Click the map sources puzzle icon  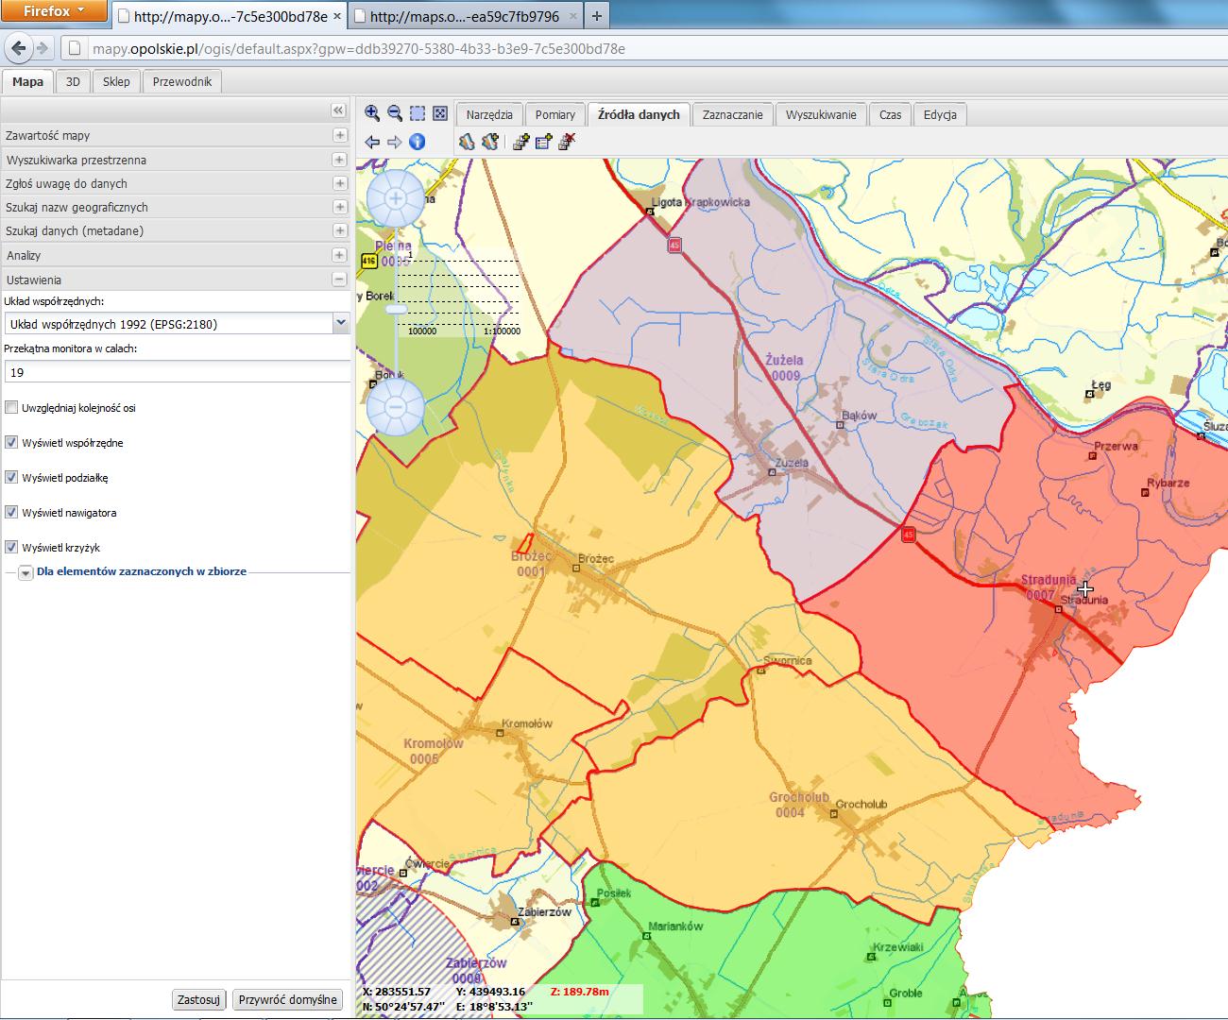(467, 142)
